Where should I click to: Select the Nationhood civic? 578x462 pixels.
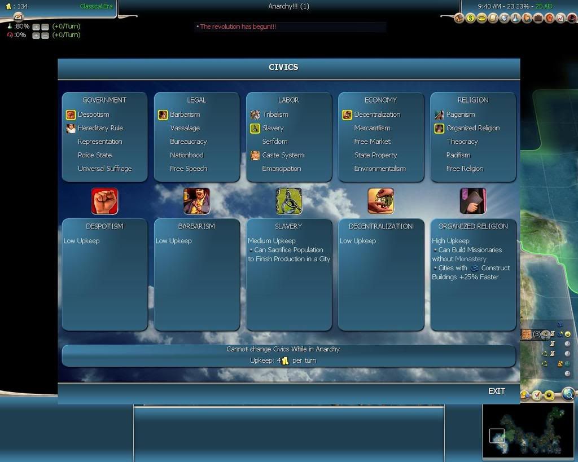[186, 155]
